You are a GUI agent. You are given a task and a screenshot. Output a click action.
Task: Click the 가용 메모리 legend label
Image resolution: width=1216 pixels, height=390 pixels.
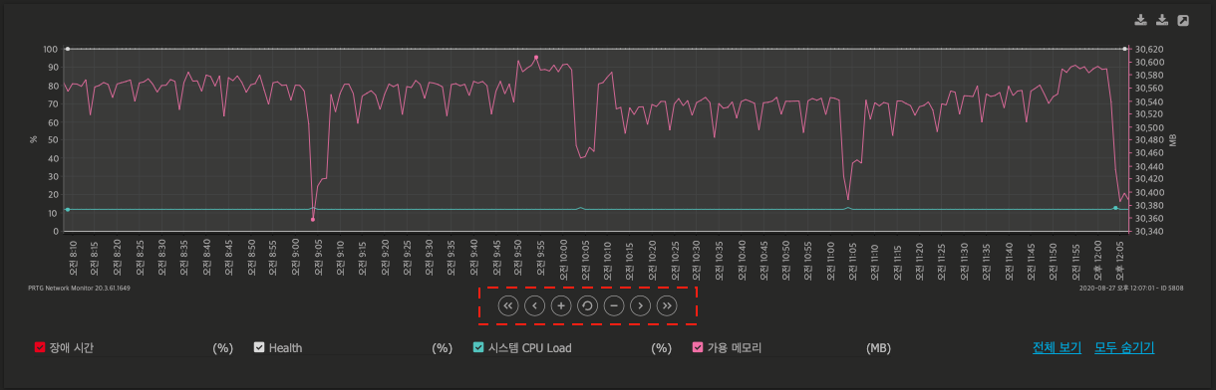[x=735, y=348]
